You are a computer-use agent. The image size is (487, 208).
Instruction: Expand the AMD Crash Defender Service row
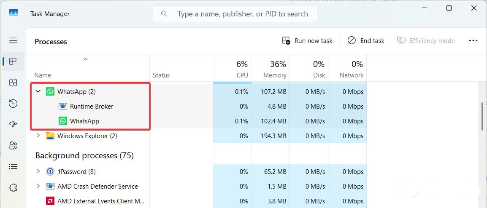point(38,186)
